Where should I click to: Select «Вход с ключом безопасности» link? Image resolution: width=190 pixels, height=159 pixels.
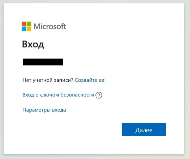[58, 95]
